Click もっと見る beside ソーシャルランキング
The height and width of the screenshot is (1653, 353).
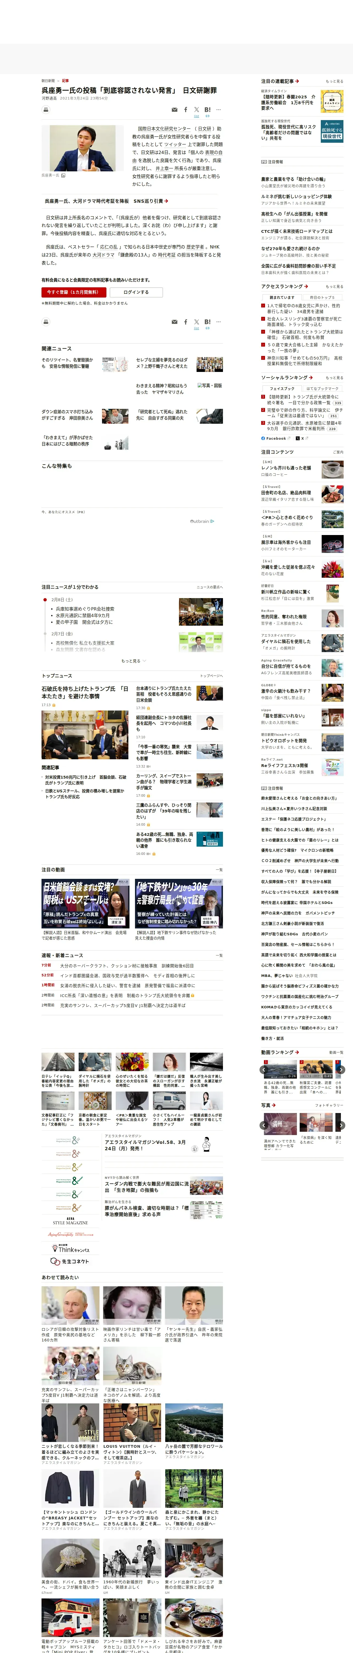(334, 377)
